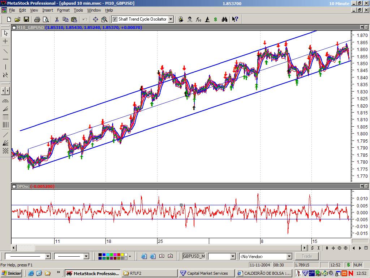Click the Print toolbar icon
Viewport: 370px width, 278px height.
pos(37,19)
